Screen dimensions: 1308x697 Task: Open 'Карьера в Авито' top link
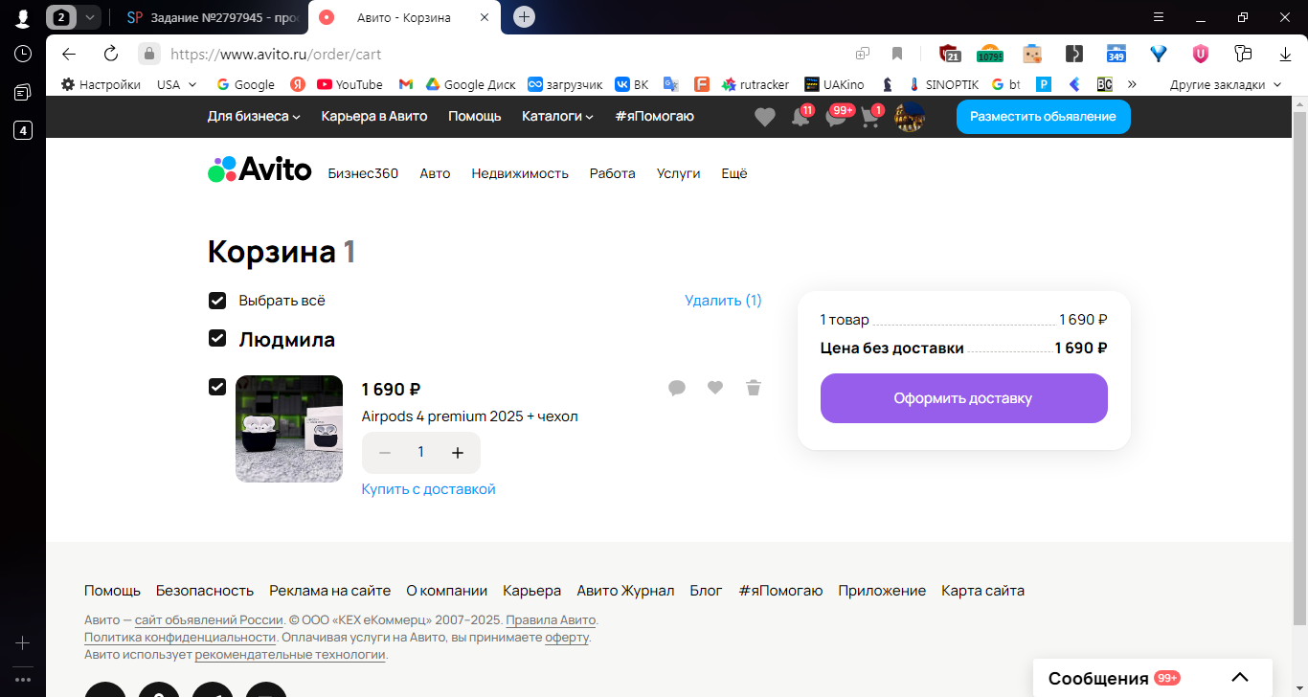[x=374, y=116]
